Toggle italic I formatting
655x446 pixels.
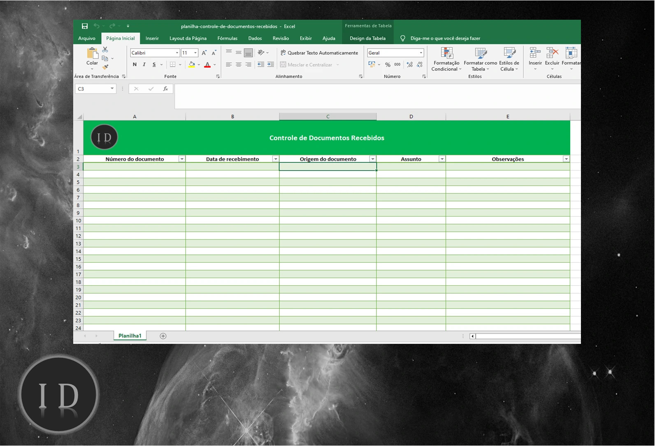click(144, 65)
